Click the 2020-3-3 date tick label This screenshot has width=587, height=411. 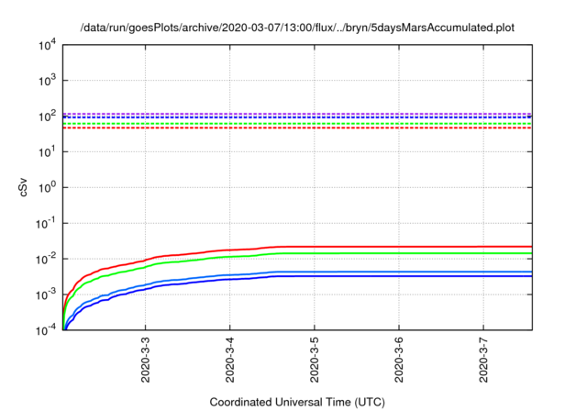click(x=145, y=360)
